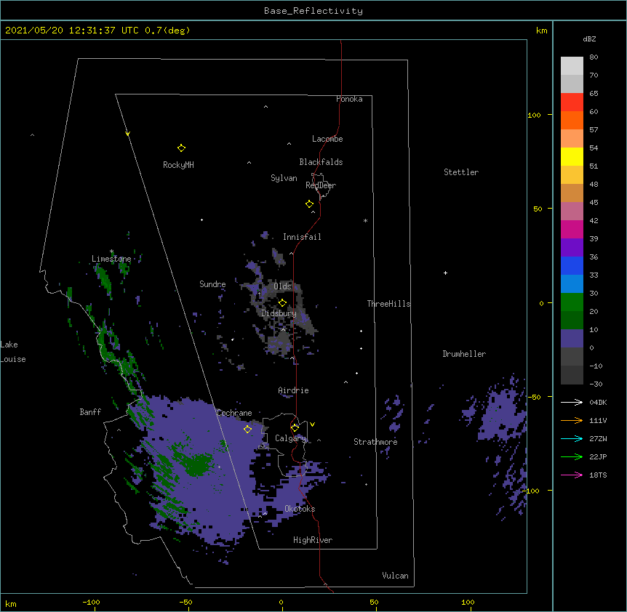Click green arrow icon for 22JP legend
This screenshot has width=627, height=612.
(x=572, y=456)
